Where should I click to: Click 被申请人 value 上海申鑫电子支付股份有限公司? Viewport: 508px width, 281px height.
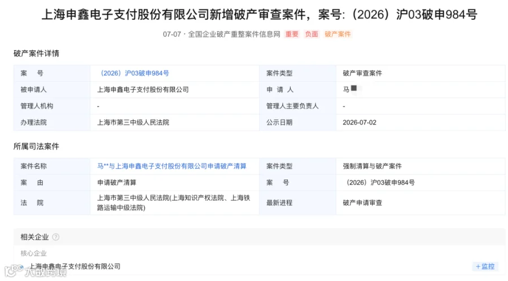pos(143,90)
